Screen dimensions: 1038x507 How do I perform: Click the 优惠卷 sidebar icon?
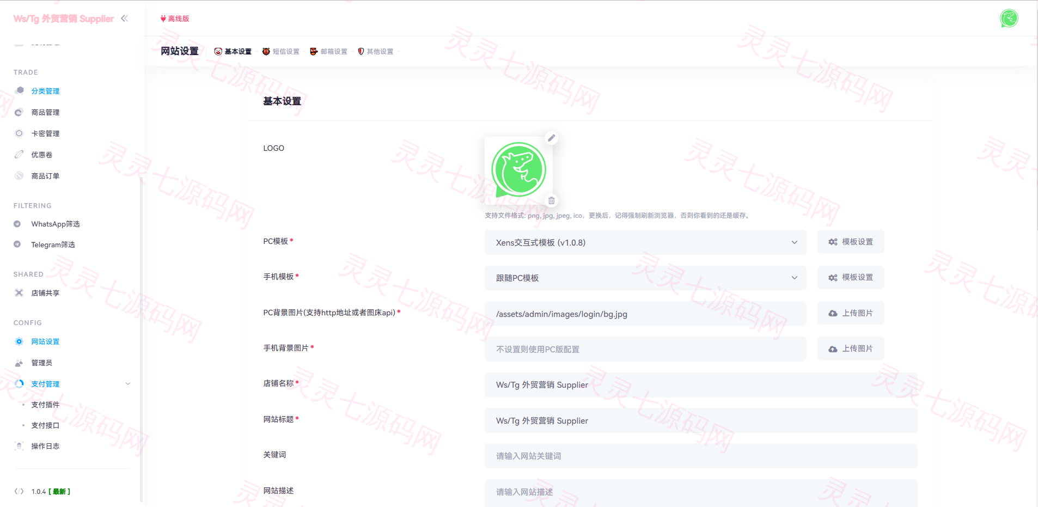coord(19,154)
